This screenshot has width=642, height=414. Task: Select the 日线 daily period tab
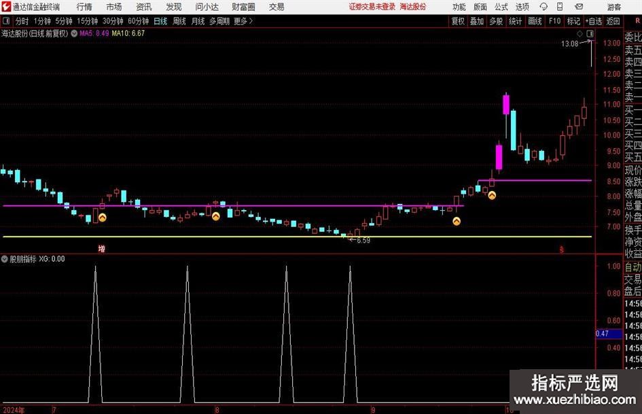(x=160, y=21)
